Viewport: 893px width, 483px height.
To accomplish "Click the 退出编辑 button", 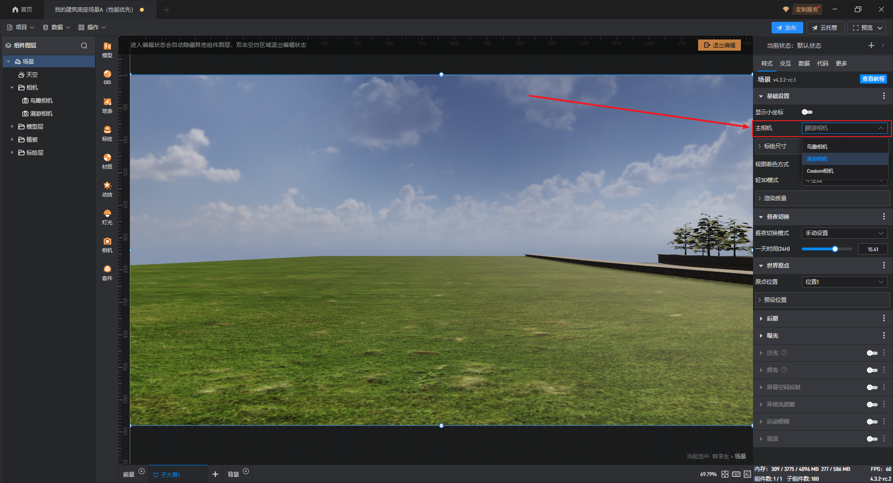I will tap(720, 45).
